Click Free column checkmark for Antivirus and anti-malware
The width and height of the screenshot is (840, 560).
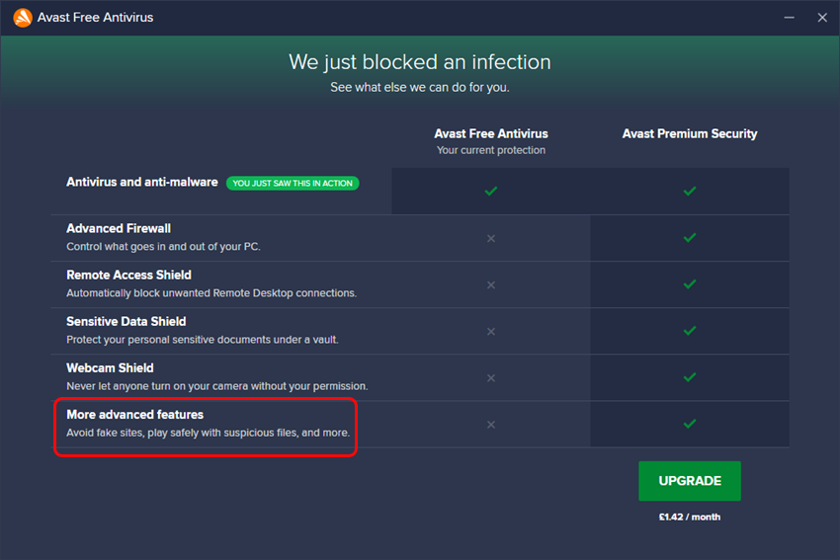click(491, 191)
